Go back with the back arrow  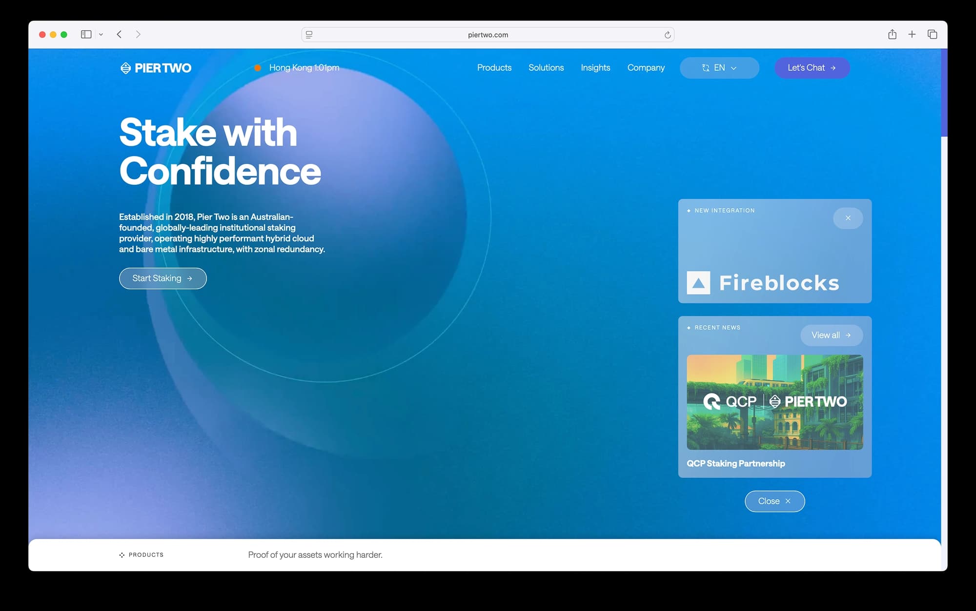click(120, 35)
